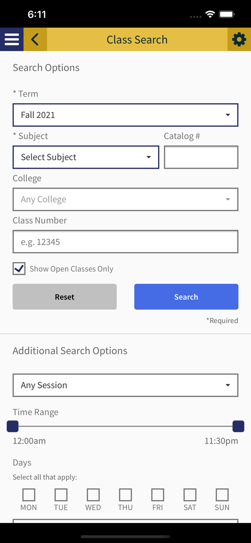Image resolution: width=251 pixels, height=543 pixels.
Task: Open settings via the gear icon
Action: point(239,39)
